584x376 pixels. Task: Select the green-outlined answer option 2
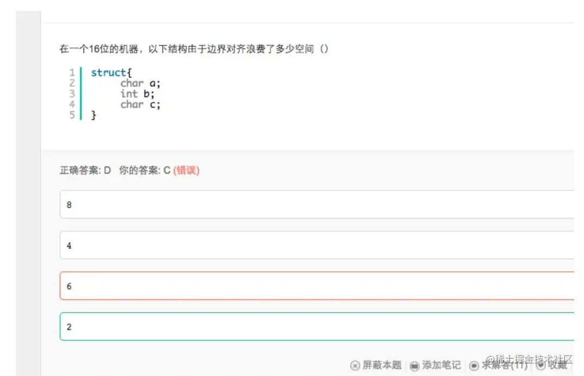tap(317, 327)
